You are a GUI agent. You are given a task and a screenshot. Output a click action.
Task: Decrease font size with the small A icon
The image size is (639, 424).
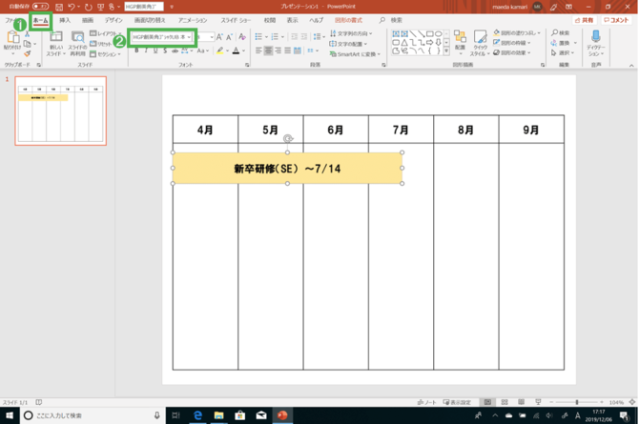coord(229,37)
